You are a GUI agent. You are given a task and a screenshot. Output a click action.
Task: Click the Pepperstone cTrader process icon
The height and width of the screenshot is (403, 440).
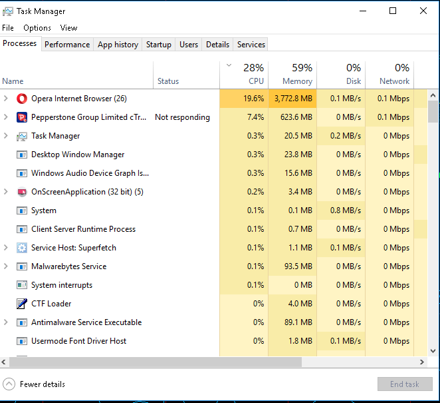pyautogui.click(x=22, y=117)
